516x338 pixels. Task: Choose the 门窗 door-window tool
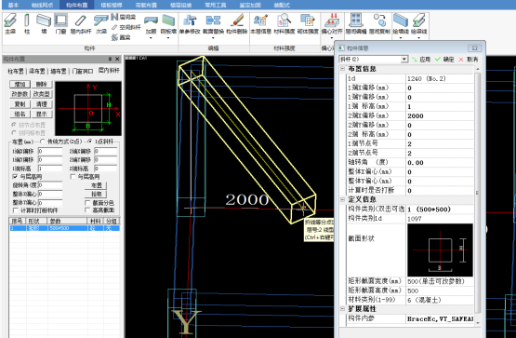(x=60, y=23)
